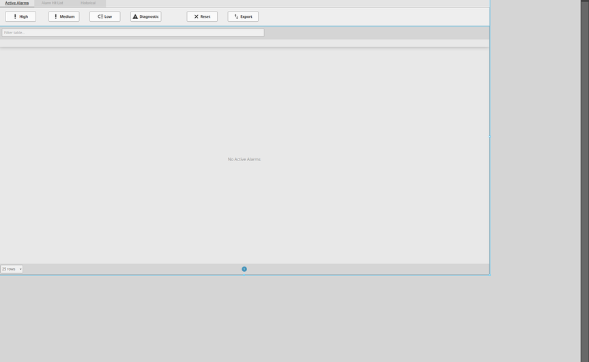Screen dimensions: 589x362
Task: Click the Medium priority exclamation icon
Action: pyautogui.click(x=55, y=16)
